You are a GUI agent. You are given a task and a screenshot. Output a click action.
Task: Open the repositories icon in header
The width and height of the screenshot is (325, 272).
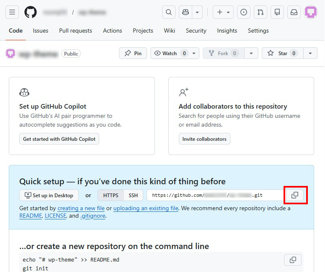(277, 12)
